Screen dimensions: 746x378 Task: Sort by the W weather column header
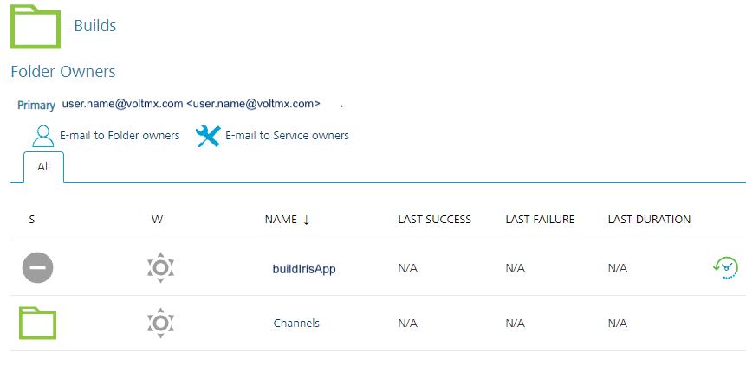point(157,220)
